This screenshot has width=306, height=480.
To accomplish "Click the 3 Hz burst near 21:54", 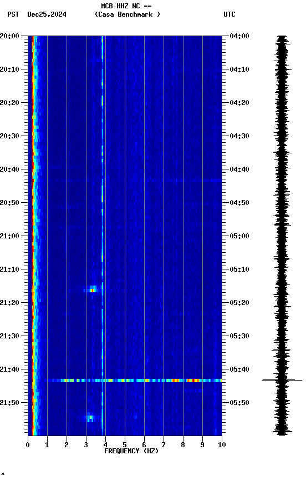I will (90, 418).
